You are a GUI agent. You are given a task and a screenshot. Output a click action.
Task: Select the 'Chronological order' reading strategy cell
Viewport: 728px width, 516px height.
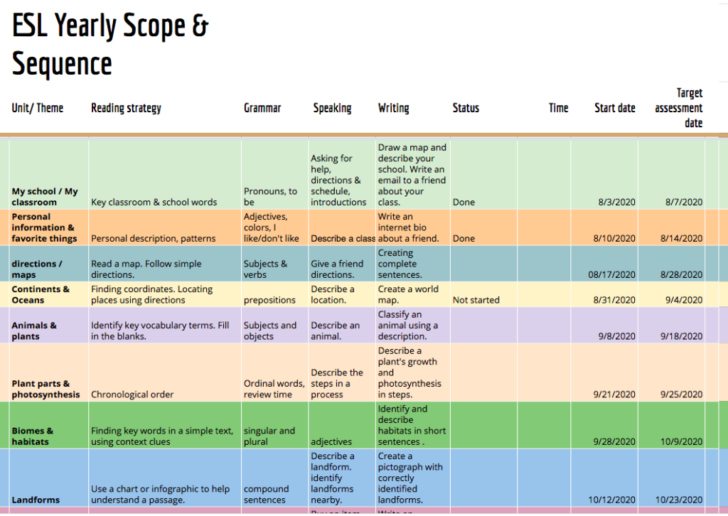pyautogui.click(x=132, y=394)
